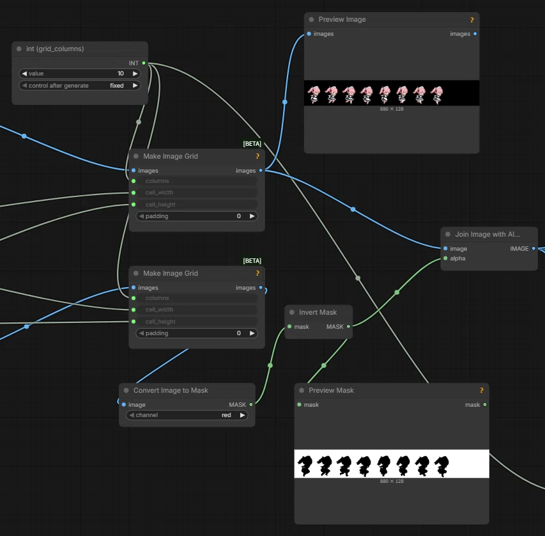Select the int (grid_columns) node title

click(55, 49)
